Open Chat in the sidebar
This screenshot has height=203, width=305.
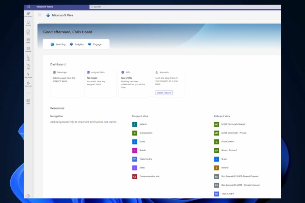click(28, 32)
